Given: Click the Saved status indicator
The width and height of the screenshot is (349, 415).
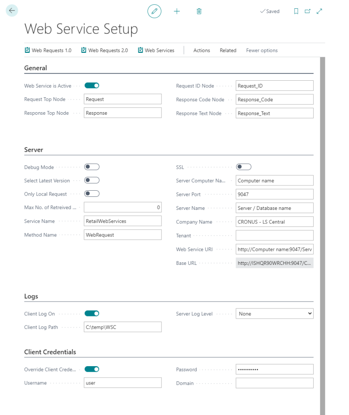Looking at the screenshot, I should [270, 11].
